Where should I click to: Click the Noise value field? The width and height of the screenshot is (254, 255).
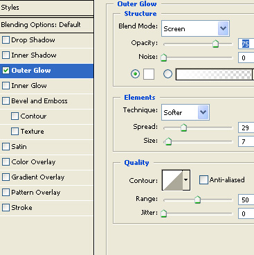pyautogui.click(x=246, y=58)
